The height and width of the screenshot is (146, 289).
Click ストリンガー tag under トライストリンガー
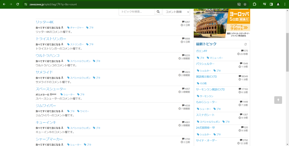(75, 44)
